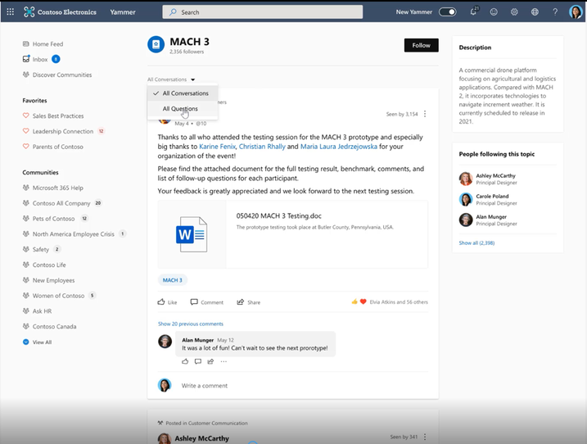Click Ashley McCarthy's avatar in followers list
The width and height of the screenshot is (587, 444).
[466, 179]
